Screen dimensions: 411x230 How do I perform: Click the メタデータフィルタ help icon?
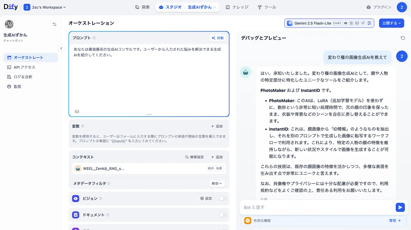109,184
